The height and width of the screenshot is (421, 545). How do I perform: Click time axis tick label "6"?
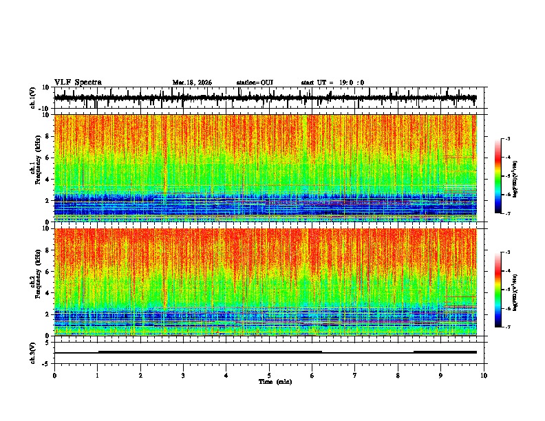tap(312, 376)
